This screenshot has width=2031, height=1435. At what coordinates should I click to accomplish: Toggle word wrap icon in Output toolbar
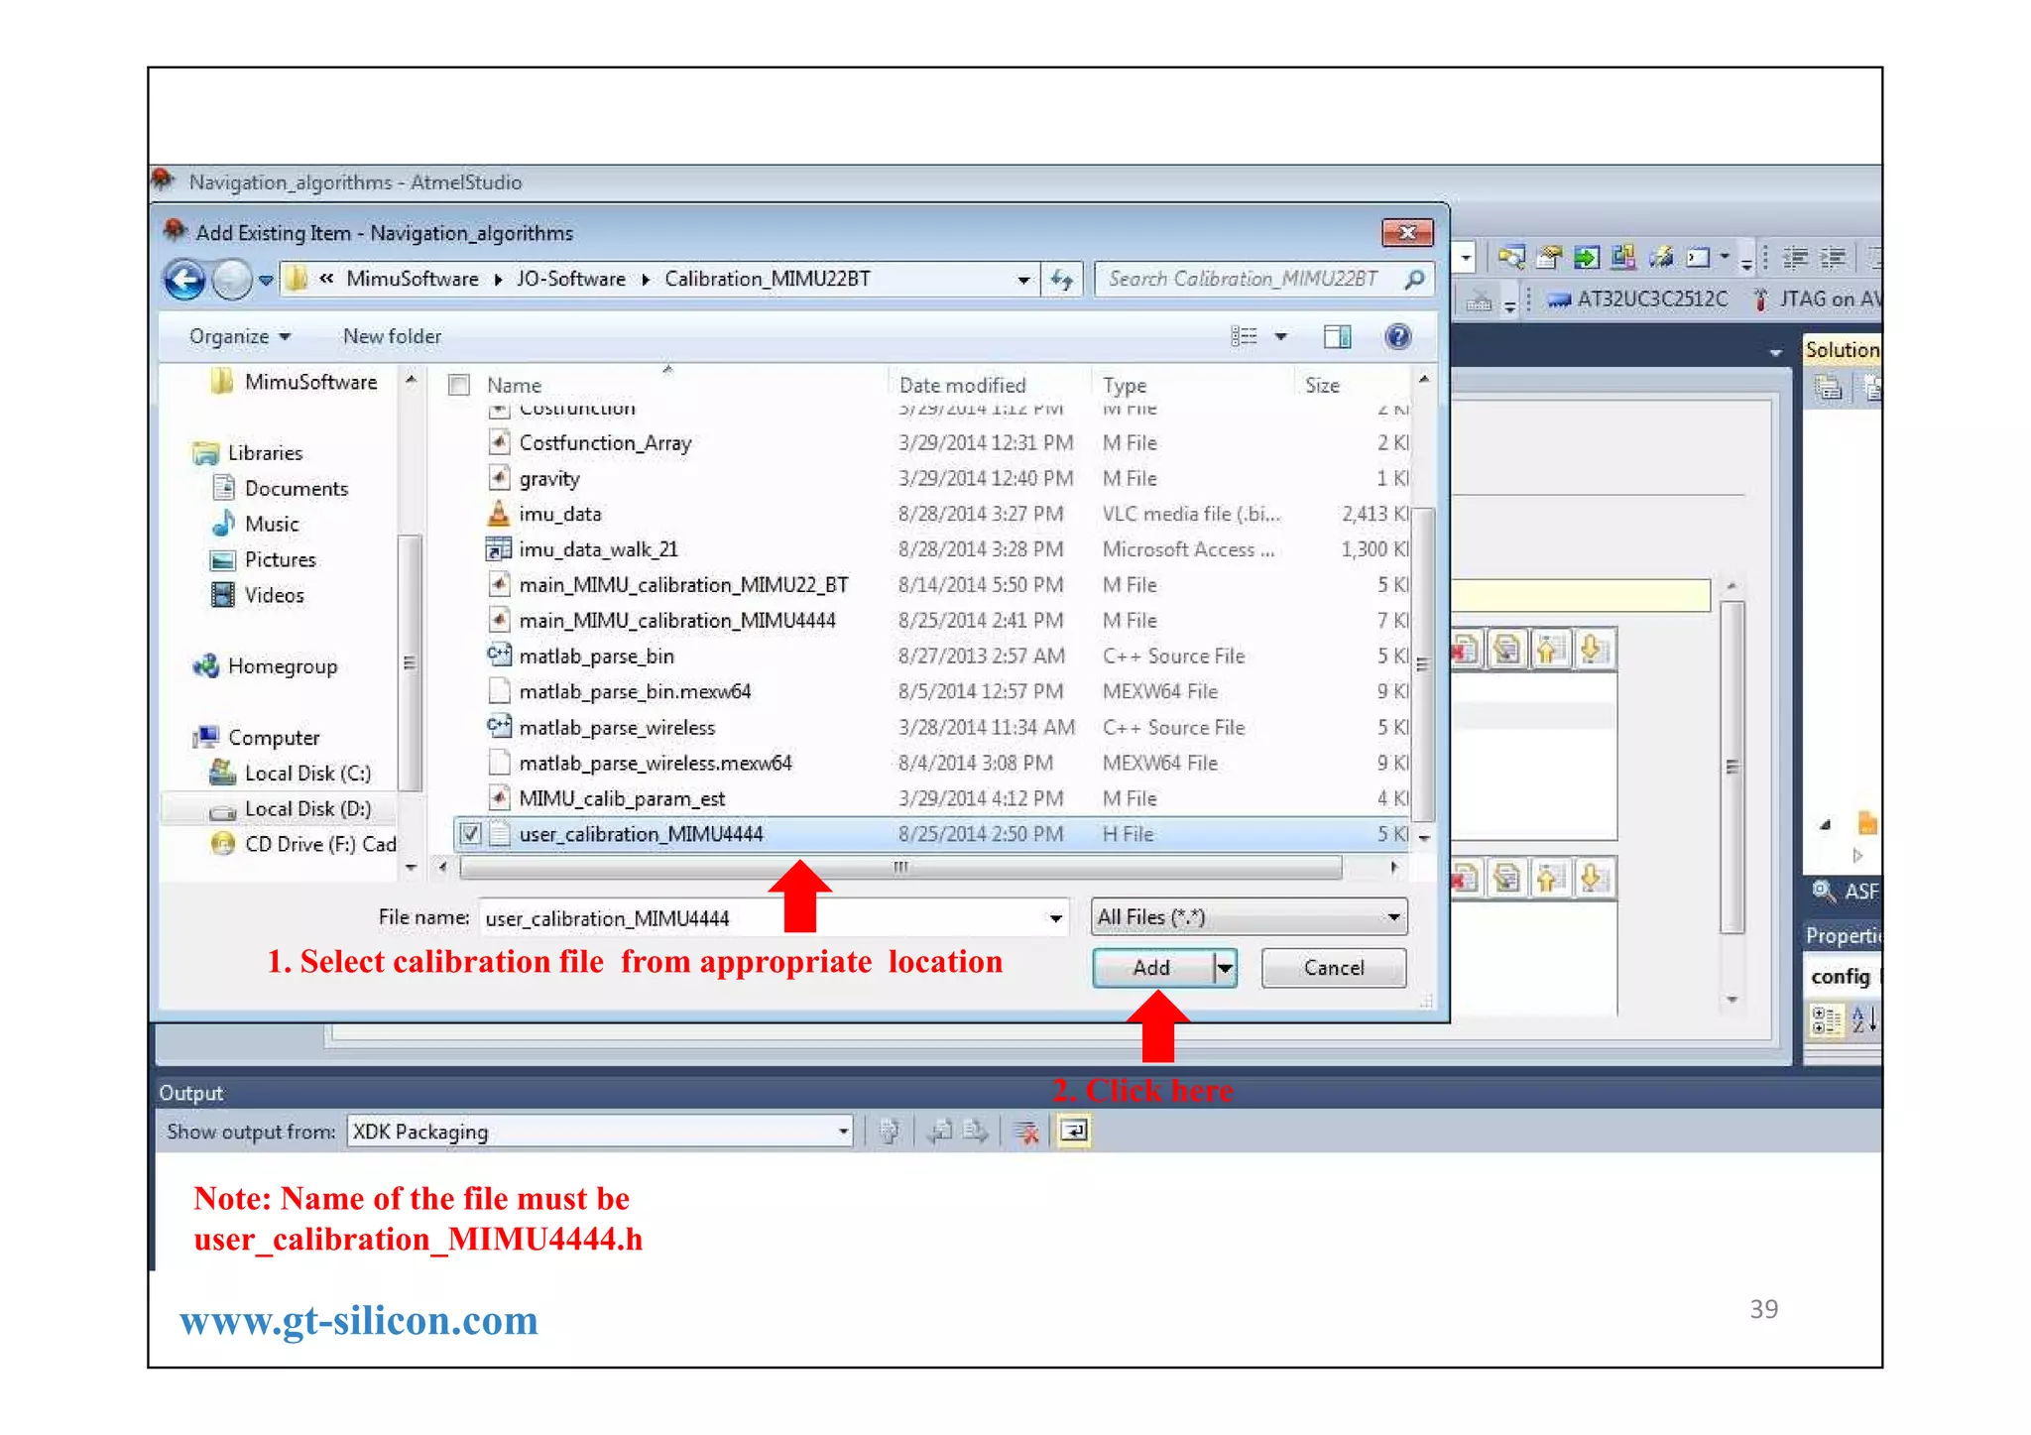tap(1074, 1132)
